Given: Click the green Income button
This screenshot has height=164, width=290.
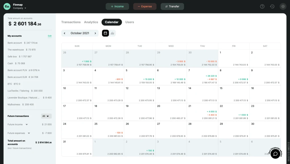Looking at the screenshot, I should coord(117,6).
